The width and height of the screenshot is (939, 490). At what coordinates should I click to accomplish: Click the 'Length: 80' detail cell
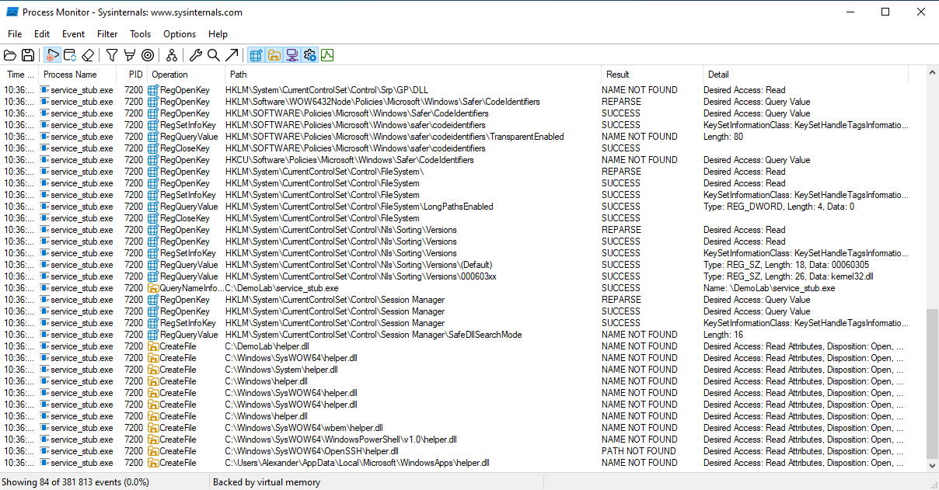pyautogui.click(x=723, y=137)
